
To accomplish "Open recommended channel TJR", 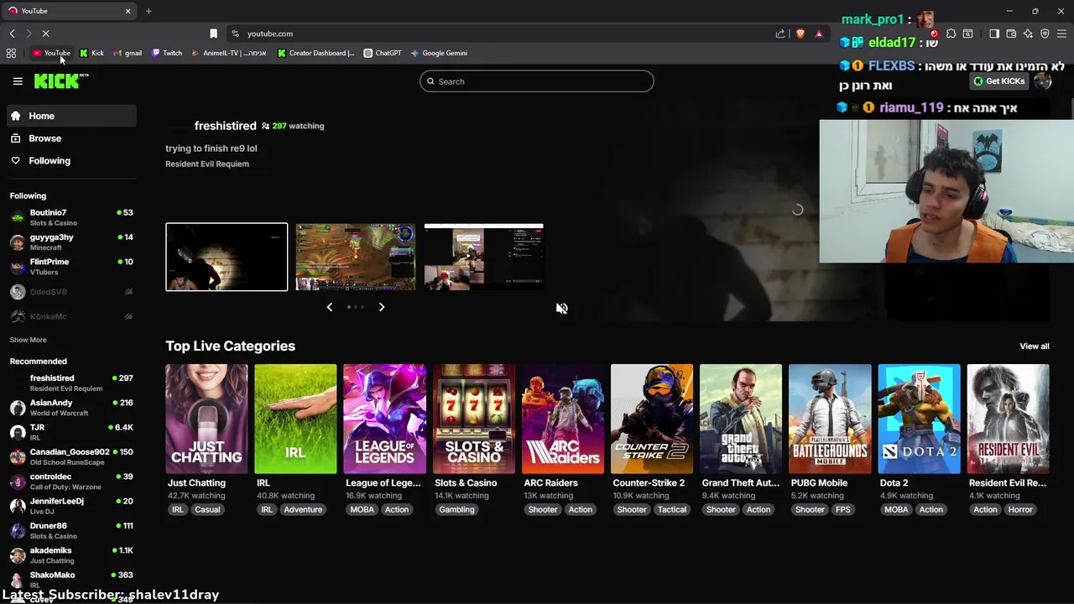I will click(71, 432).
